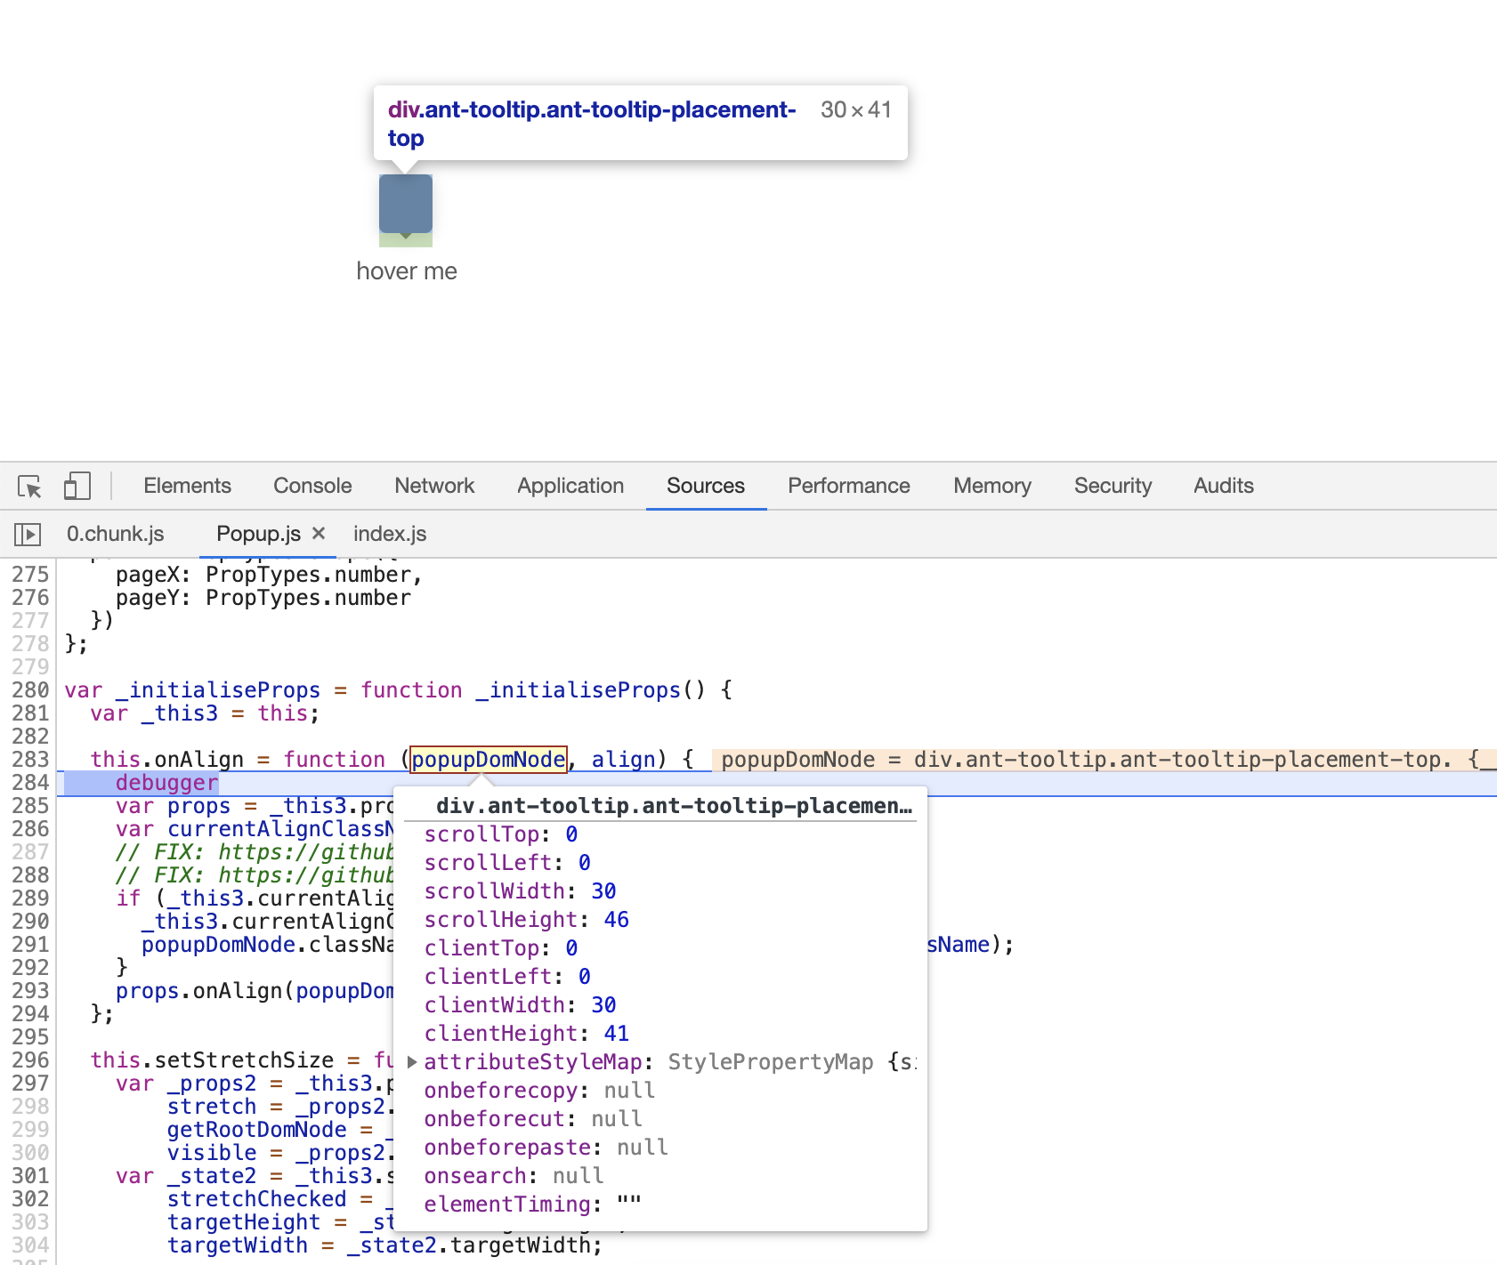Toggle the device toolbar mode

click(x=77, y=486)
